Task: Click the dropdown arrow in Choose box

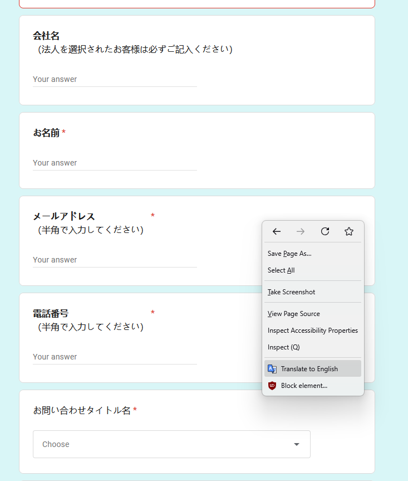Action: coord(297,444)
